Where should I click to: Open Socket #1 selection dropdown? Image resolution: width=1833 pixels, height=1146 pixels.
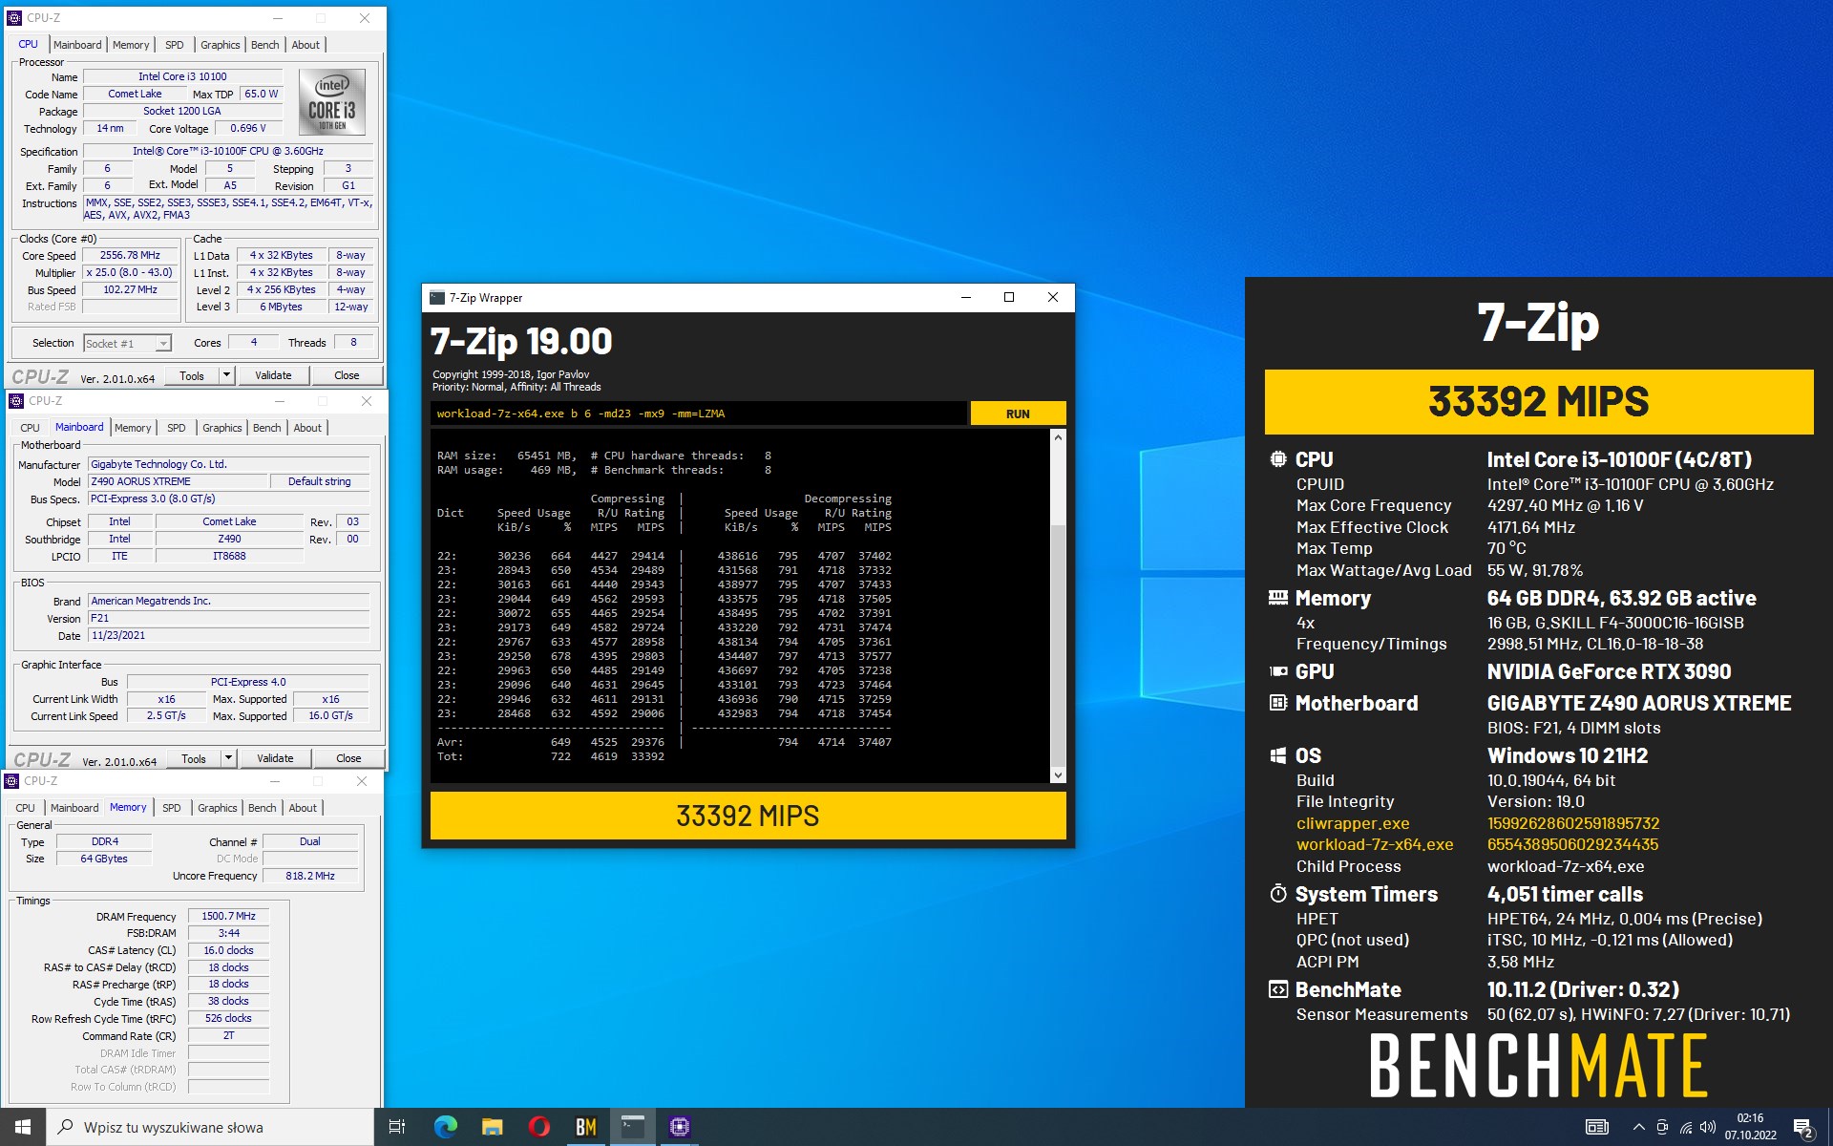163,343
